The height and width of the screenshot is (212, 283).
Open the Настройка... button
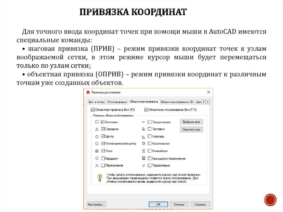[96, 205]
